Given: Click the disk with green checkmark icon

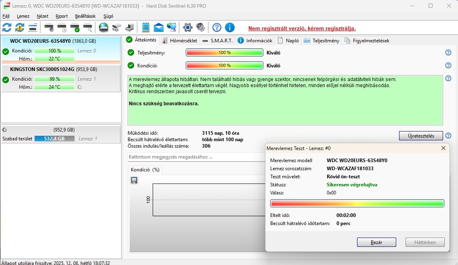Looking at the screenshot, I should (x=75, y=27).
